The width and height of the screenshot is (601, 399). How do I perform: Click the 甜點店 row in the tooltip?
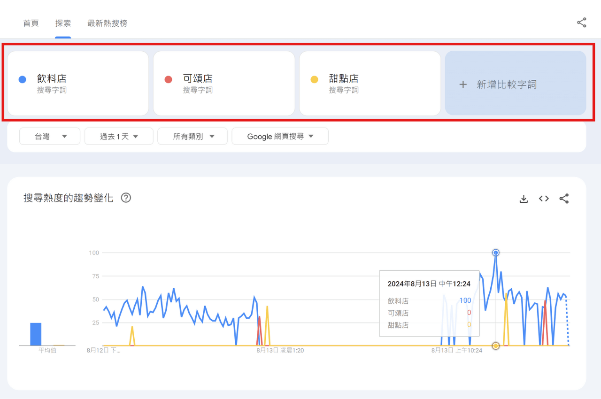click(x=429, y=325)
